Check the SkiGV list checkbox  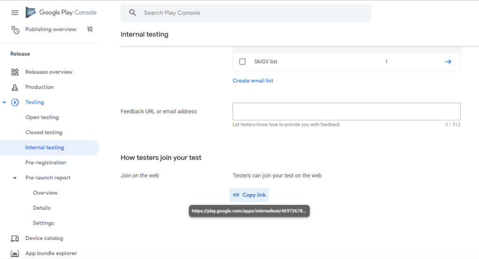pos(242,62)
